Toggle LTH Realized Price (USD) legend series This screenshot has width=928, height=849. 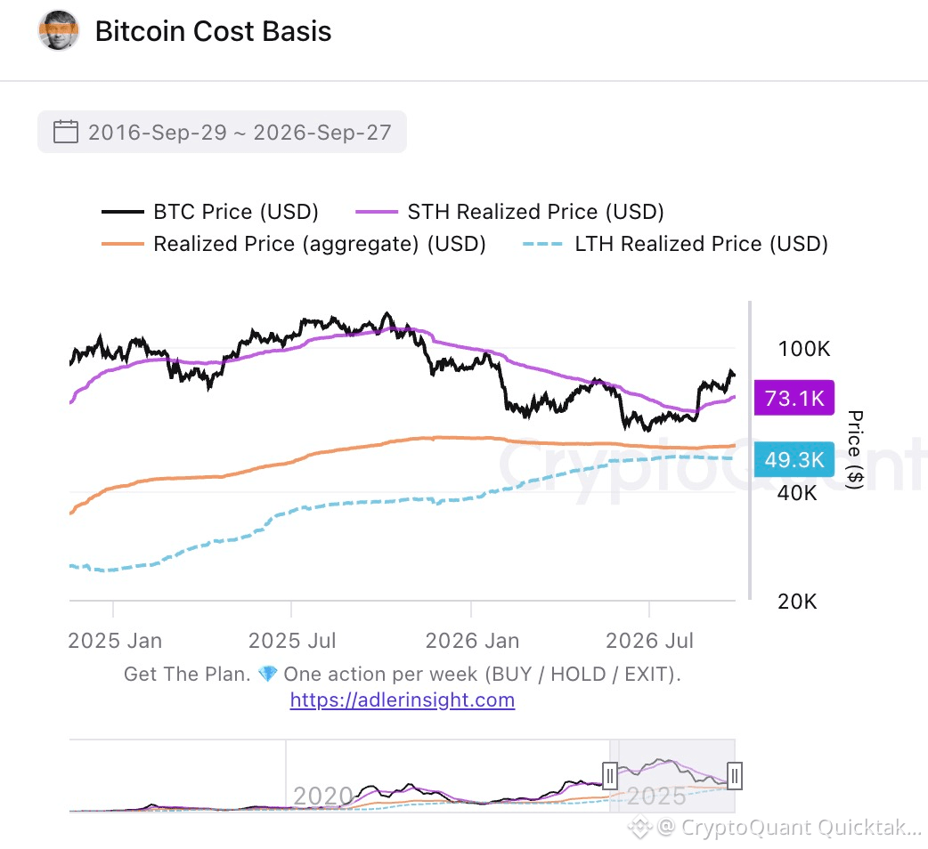point(675,244)
